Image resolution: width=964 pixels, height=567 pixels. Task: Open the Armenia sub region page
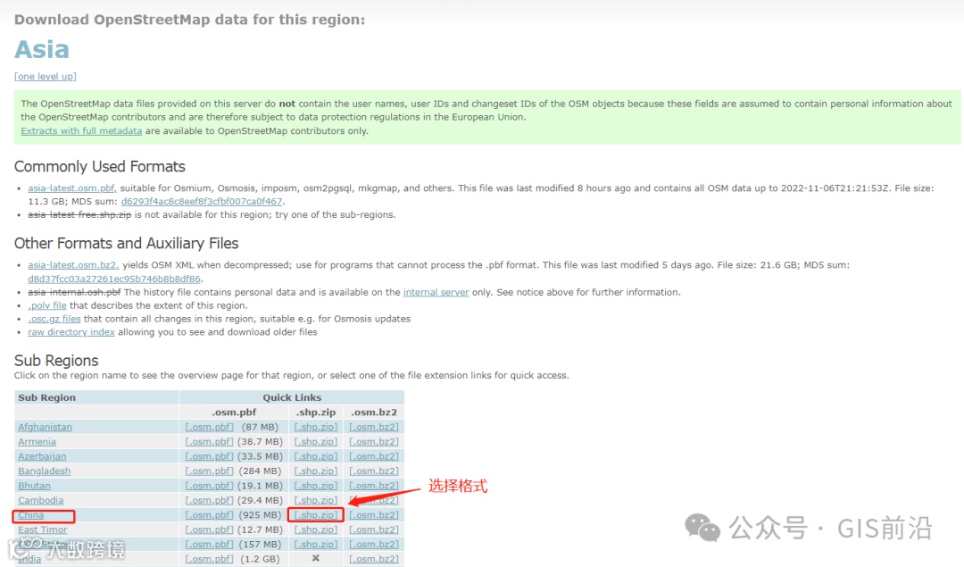pos(37,442)
